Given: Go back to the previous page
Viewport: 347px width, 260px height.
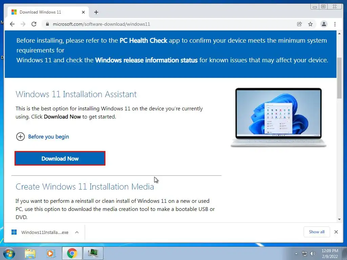Looking at the screenshot, I should [12, 24].
